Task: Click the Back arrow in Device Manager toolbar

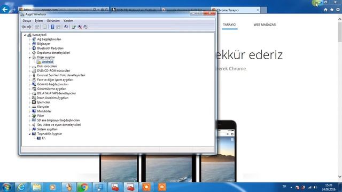Action: click(24, 27)
